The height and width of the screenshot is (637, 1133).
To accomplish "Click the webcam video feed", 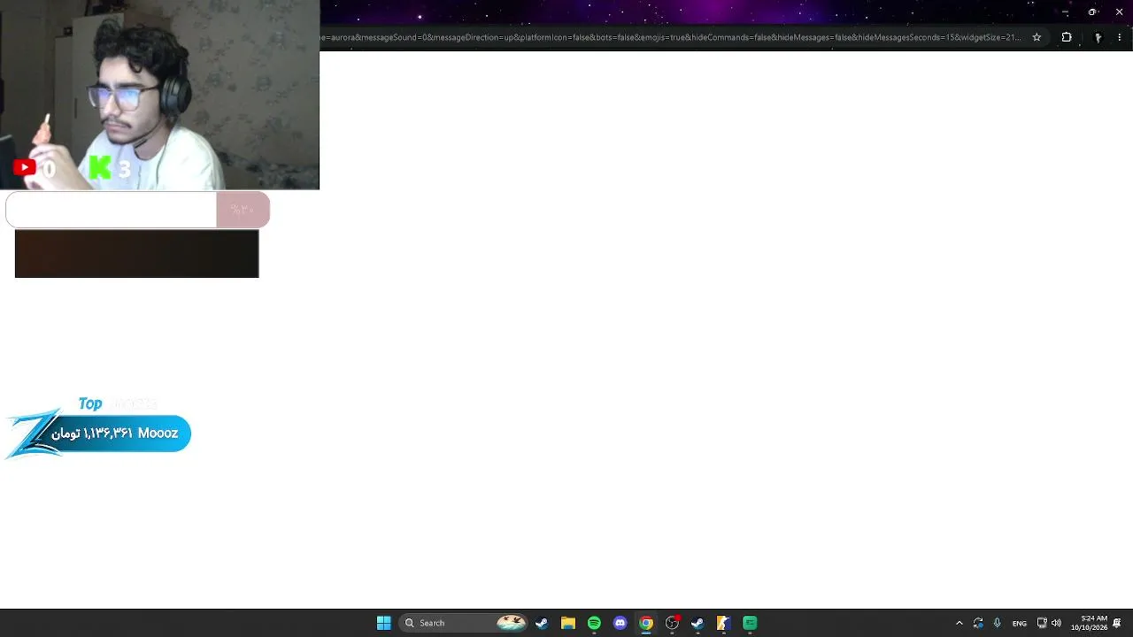I will (x=159, y=95).
